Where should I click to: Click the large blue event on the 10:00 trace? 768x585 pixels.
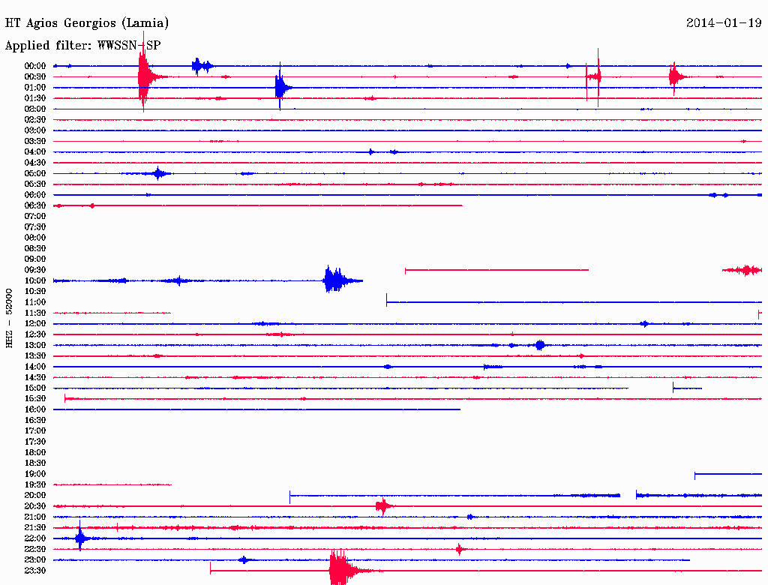click(337, 280)
